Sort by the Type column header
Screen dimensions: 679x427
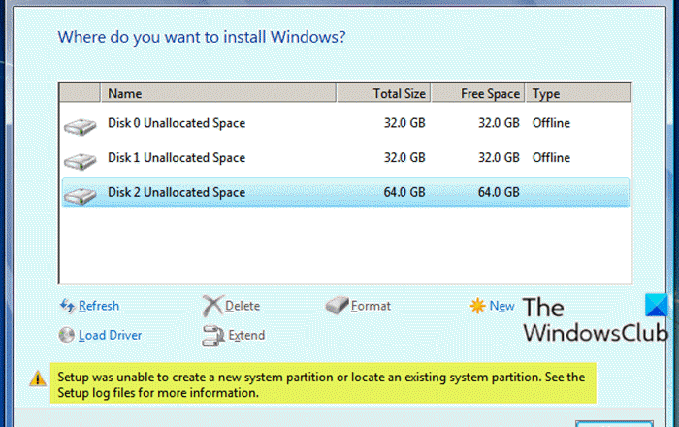click(578, 93)
